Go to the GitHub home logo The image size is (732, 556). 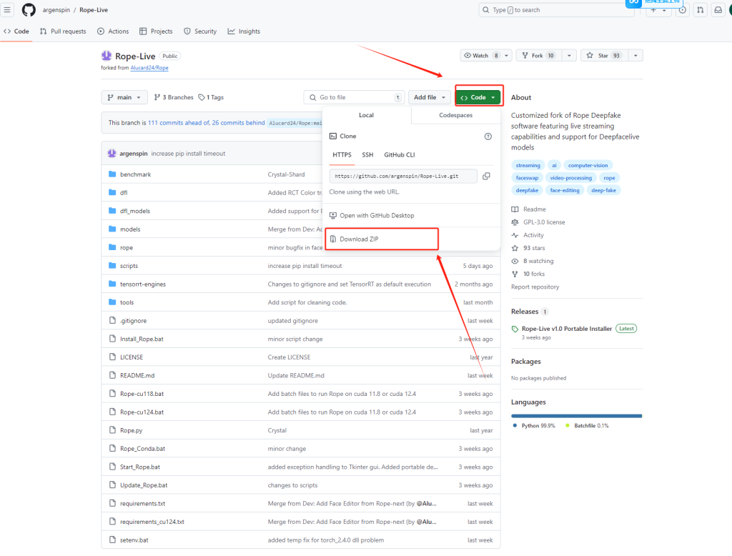click(29, 10)
